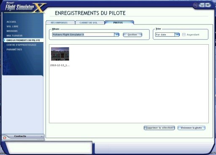216x155 pixels.
Task: Select the 2010-12-13 photo thumbnail
Action: [x=60, y=54]
